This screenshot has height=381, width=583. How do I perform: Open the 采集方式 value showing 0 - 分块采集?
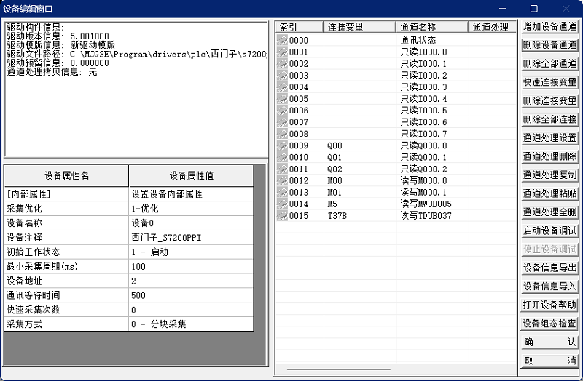click(191, 324)
